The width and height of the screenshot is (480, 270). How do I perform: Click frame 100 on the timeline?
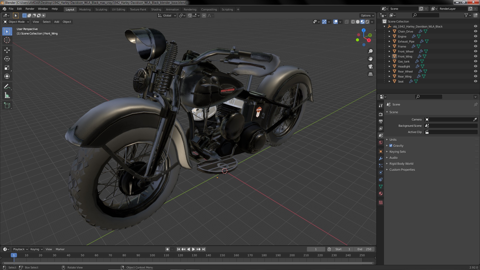(x=152, y=255)
